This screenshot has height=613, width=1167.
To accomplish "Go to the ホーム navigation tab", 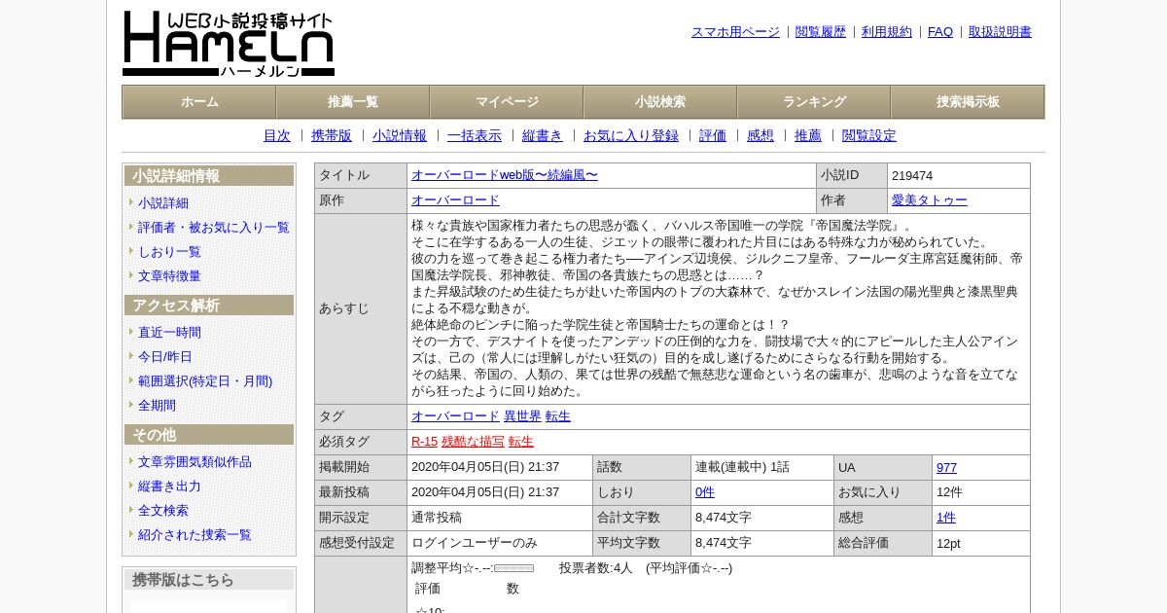I will pos(199,102).
